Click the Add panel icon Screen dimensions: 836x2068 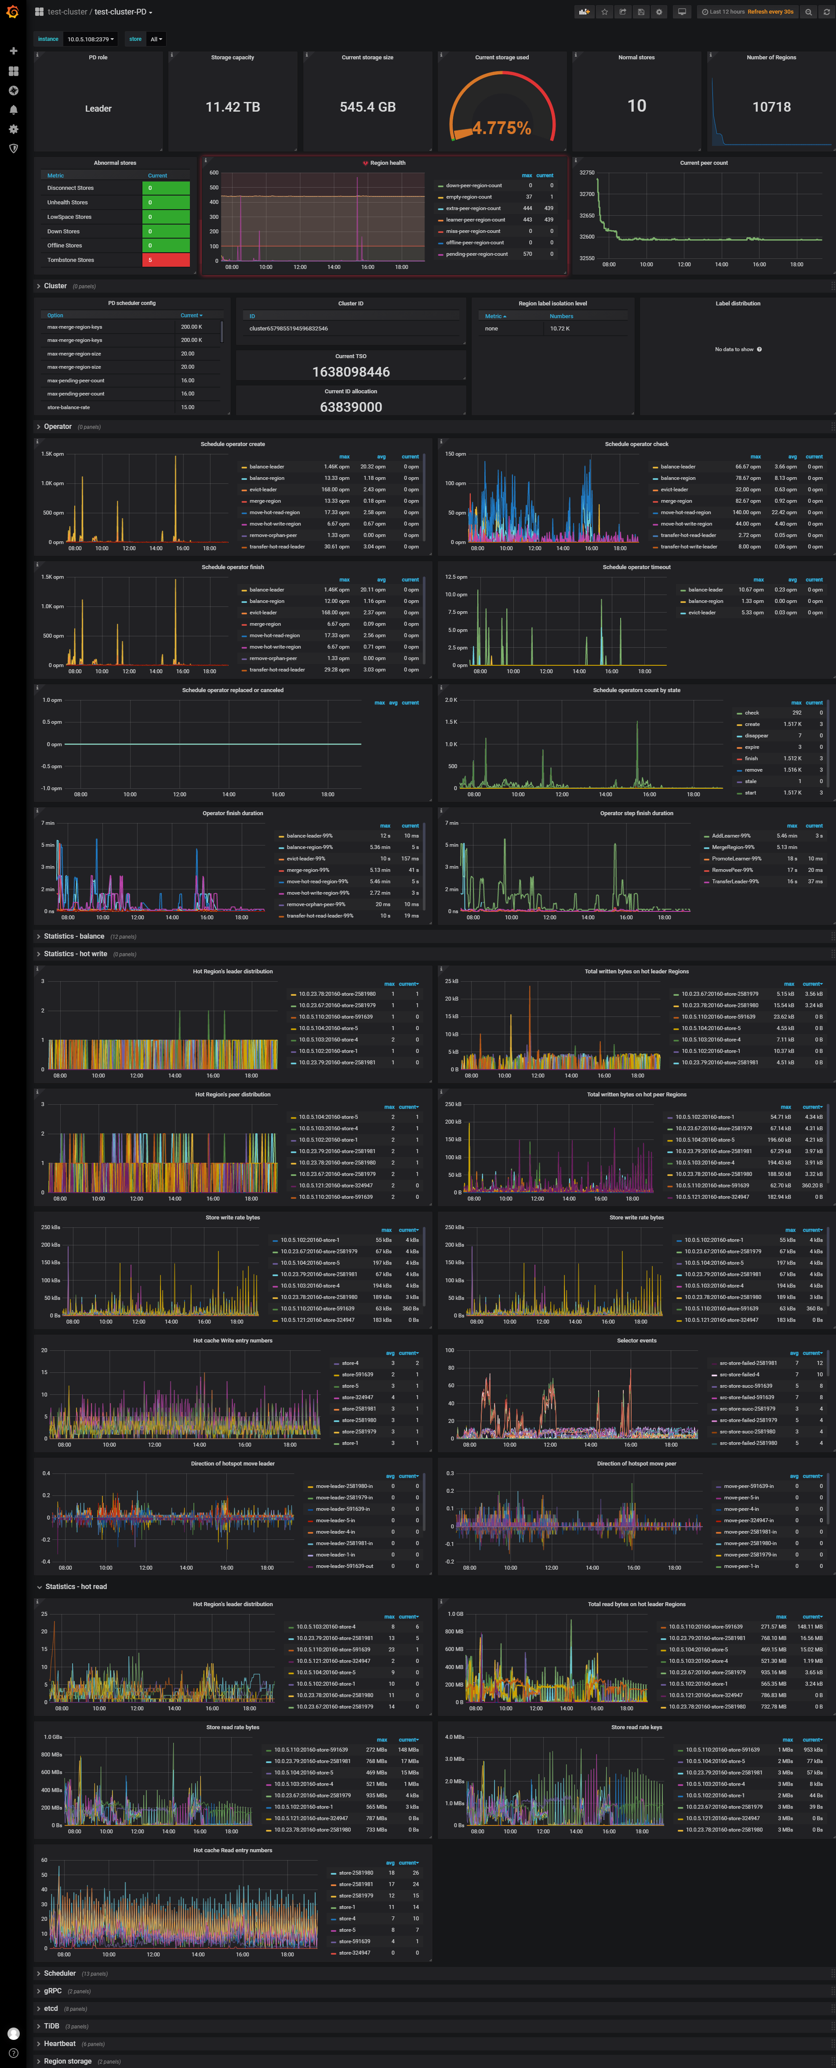tap(584, 12)
